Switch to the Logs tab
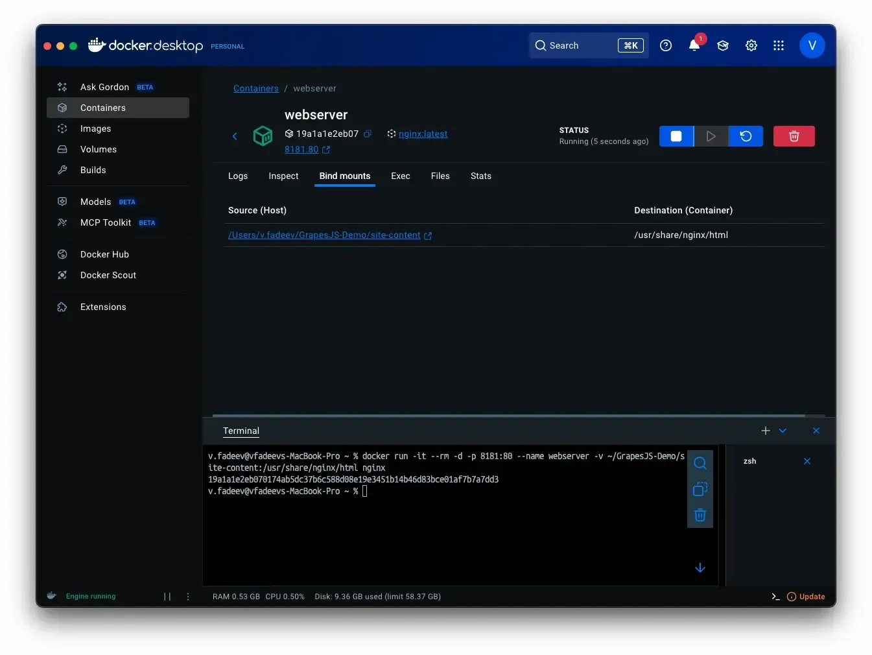Screen dimensions: 872x655 (238, 176)
